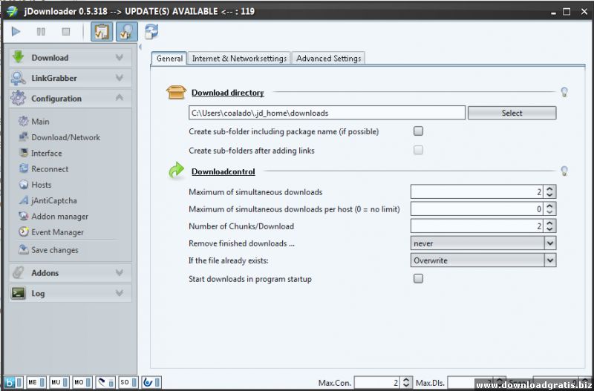Screen dimensions: 594x391
Task: Click the Downloadcontrol heading
Action: click(223, 171)
